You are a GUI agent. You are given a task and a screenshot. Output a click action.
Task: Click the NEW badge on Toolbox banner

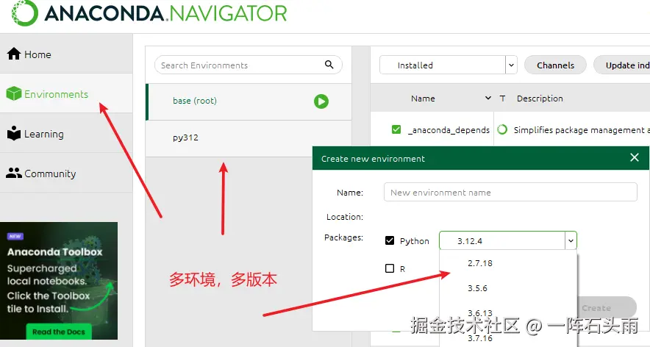coord(15,236)
